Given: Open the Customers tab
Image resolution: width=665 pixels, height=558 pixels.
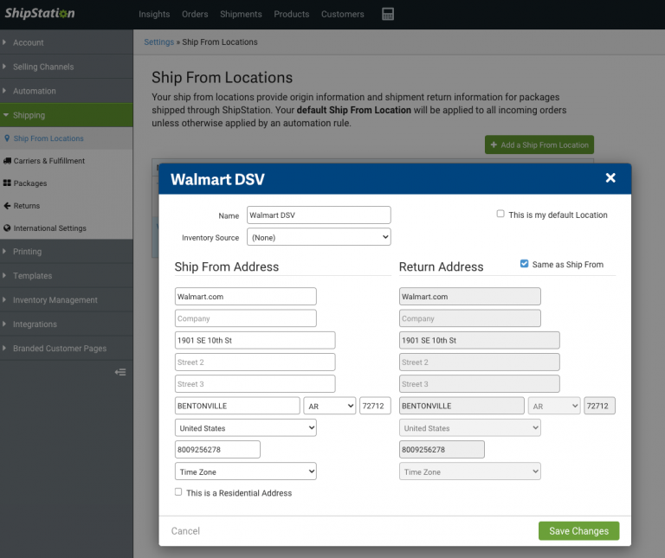Looking at the screenshot, I should point(342,14).
